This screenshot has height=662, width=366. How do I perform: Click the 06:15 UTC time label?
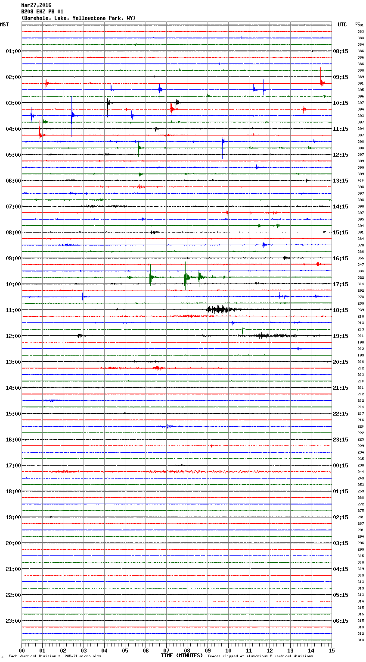341,621
